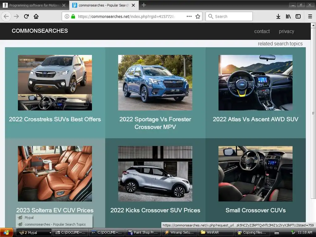Switch to Copying files taskbar button
This screenshot has width=316, height=237.
[x=252, y=233]
